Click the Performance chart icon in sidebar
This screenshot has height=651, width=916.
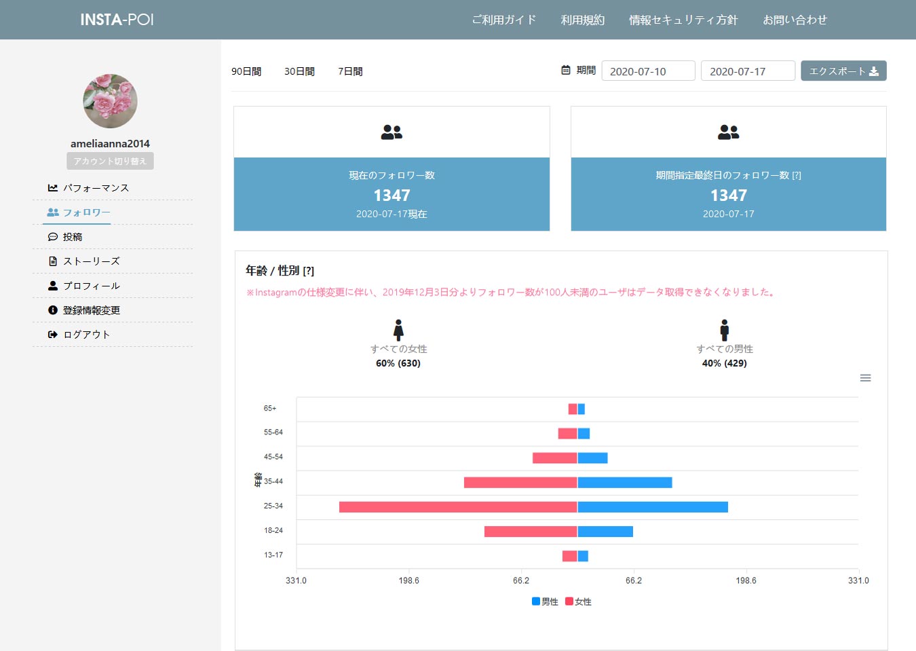coord(53,188)
